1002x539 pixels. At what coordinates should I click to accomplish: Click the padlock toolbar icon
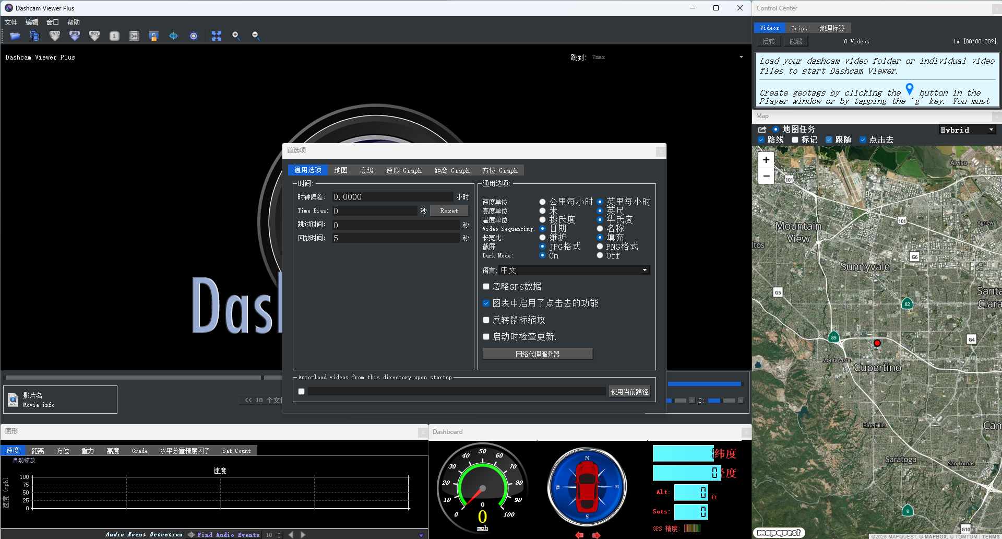pos(153,36)
